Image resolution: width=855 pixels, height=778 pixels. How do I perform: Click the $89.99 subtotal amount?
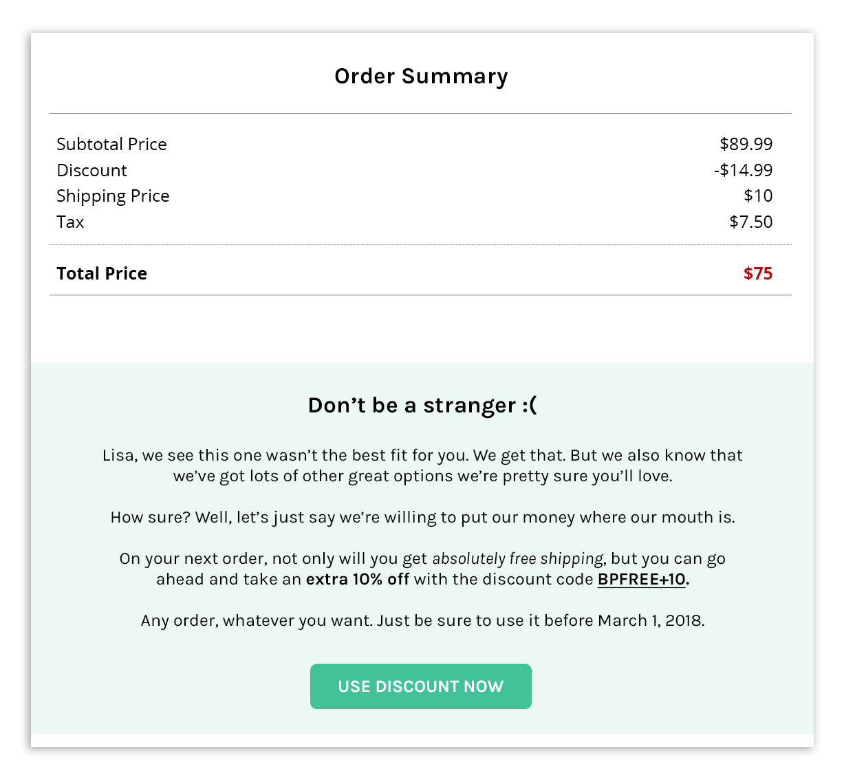point(746,144)
